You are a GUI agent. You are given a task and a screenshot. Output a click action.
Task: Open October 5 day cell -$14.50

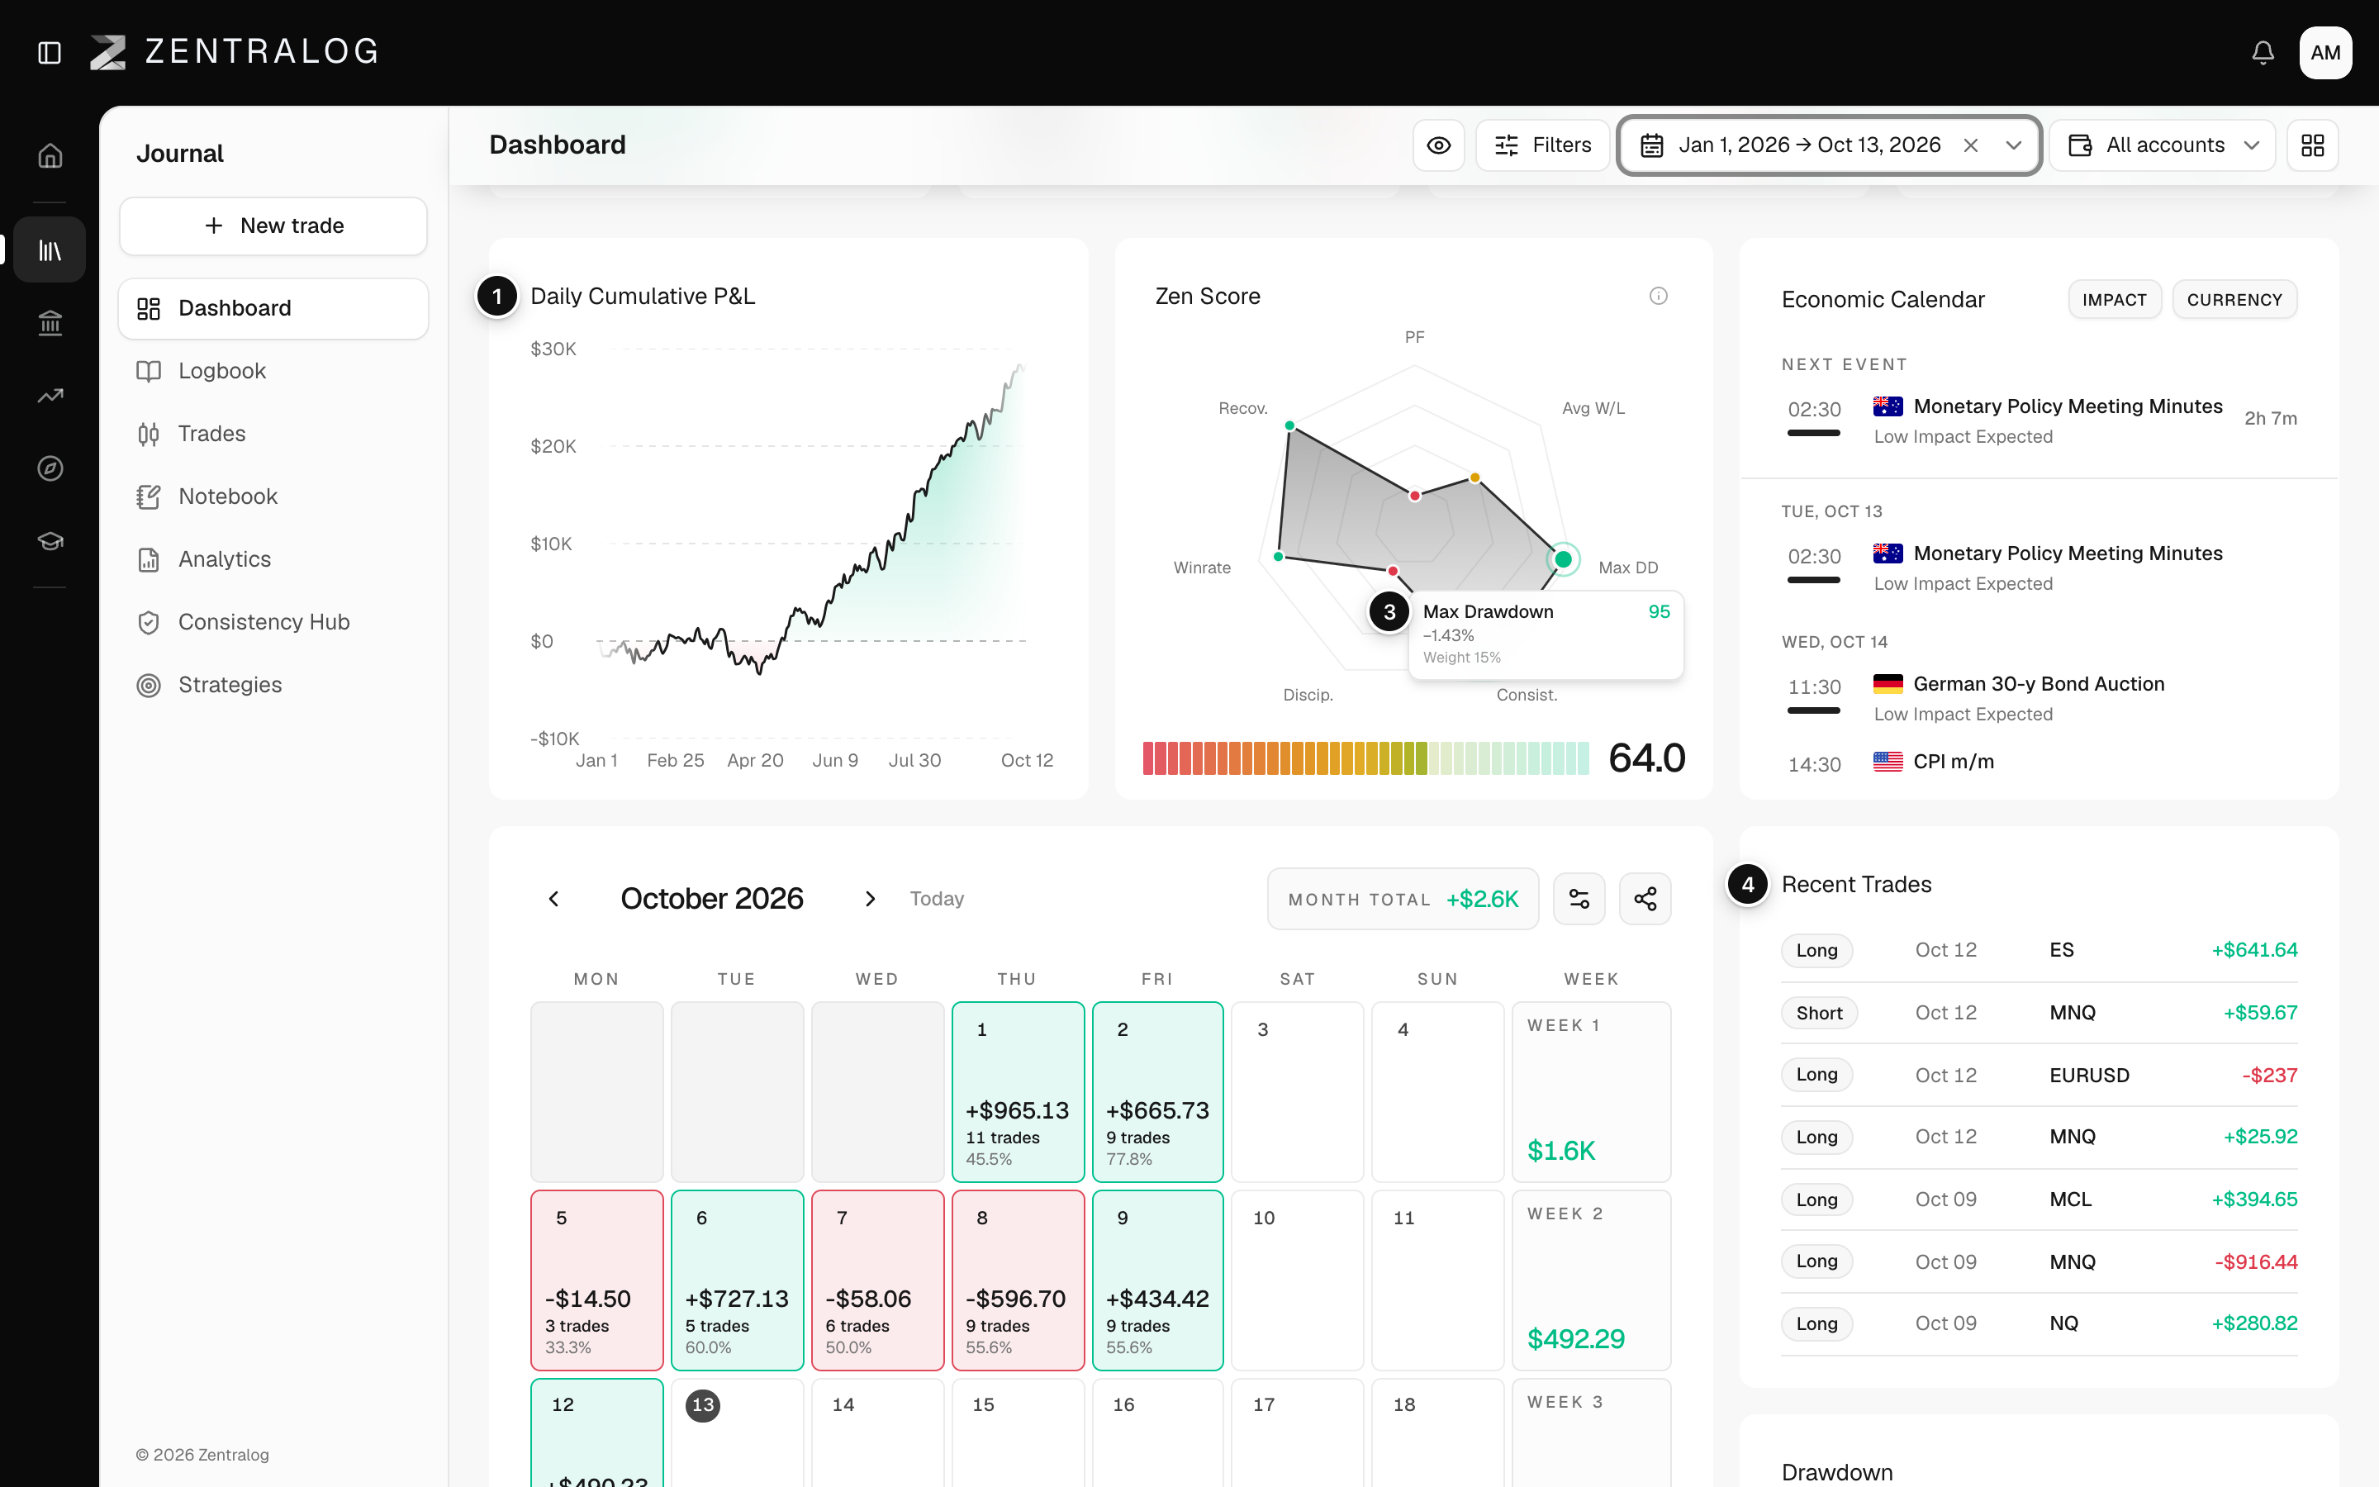tap(596, 1280)
